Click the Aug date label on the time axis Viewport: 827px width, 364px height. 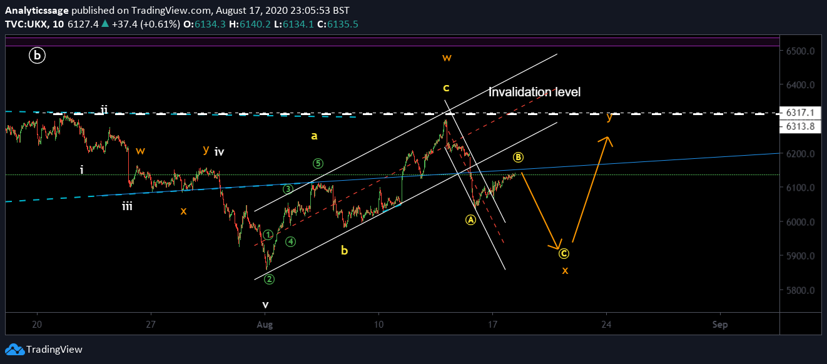tap(265, 325)
